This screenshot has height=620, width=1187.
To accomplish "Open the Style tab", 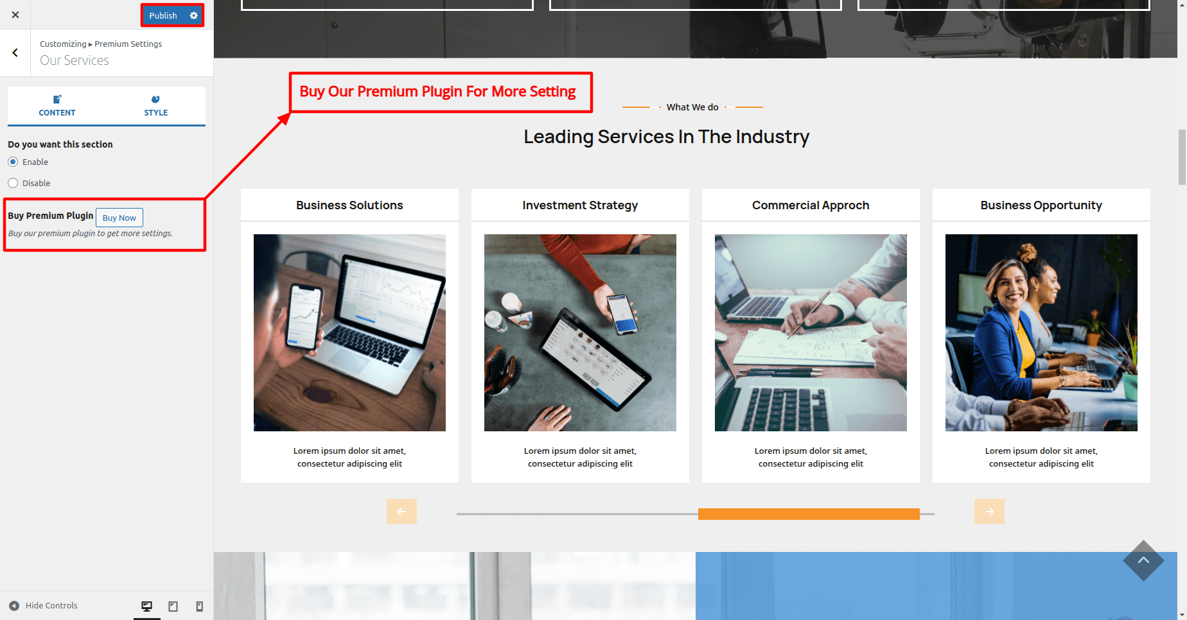I will click(x=156, y=106).
